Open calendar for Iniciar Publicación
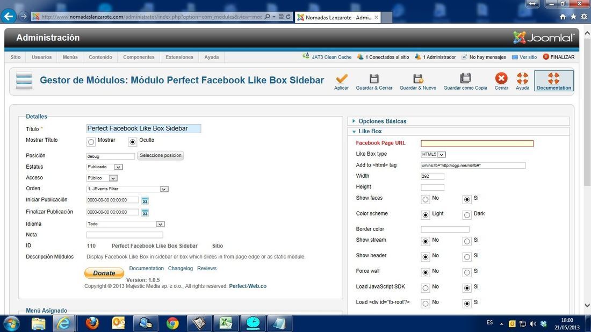This screenshot has height=332, width=591. point(145,201)
